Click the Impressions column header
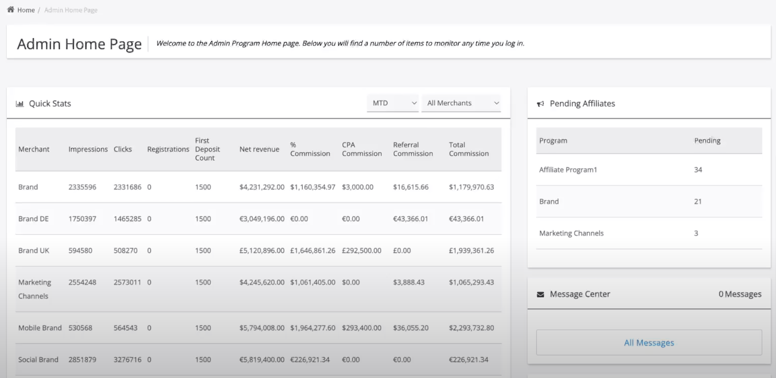 [x=88, y=149]
